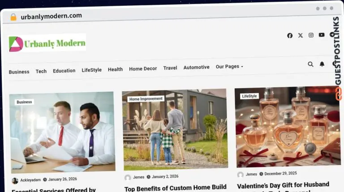
Task: Click the Home Improvement category tag
Action: coord(146,99)
